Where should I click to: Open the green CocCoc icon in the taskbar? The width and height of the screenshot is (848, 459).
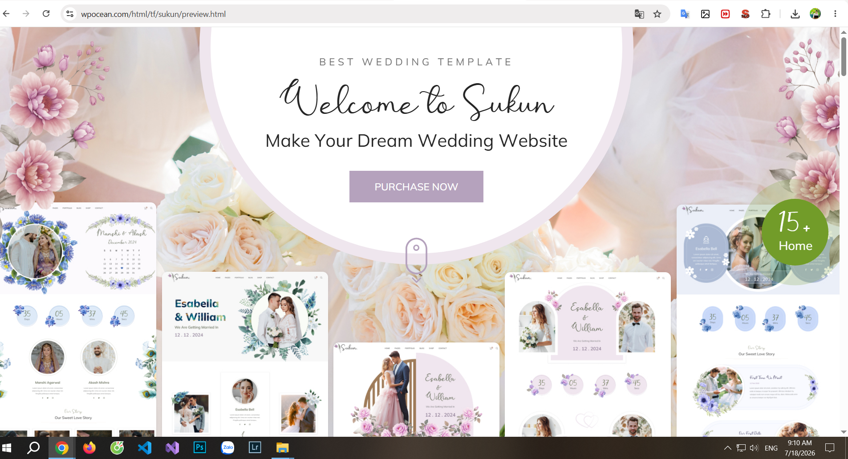(x=117, y=448)
